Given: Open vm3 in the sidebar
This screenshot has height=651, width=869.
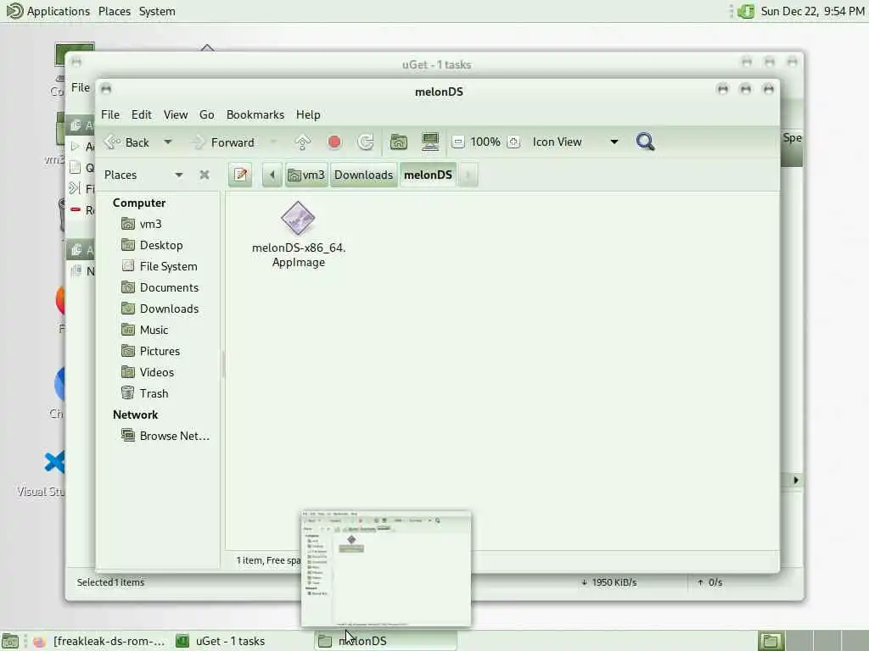Looking at the screenshot, I should (x=142, y=224).
